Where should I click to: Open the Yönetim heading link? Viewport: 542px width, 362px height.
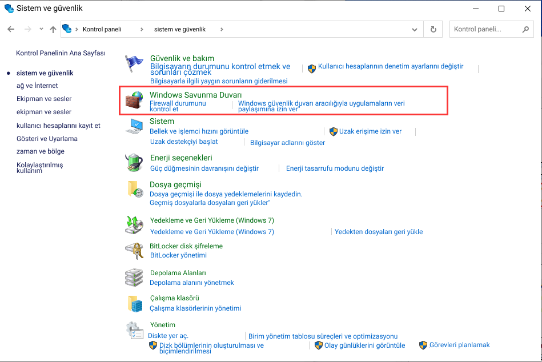162,325
